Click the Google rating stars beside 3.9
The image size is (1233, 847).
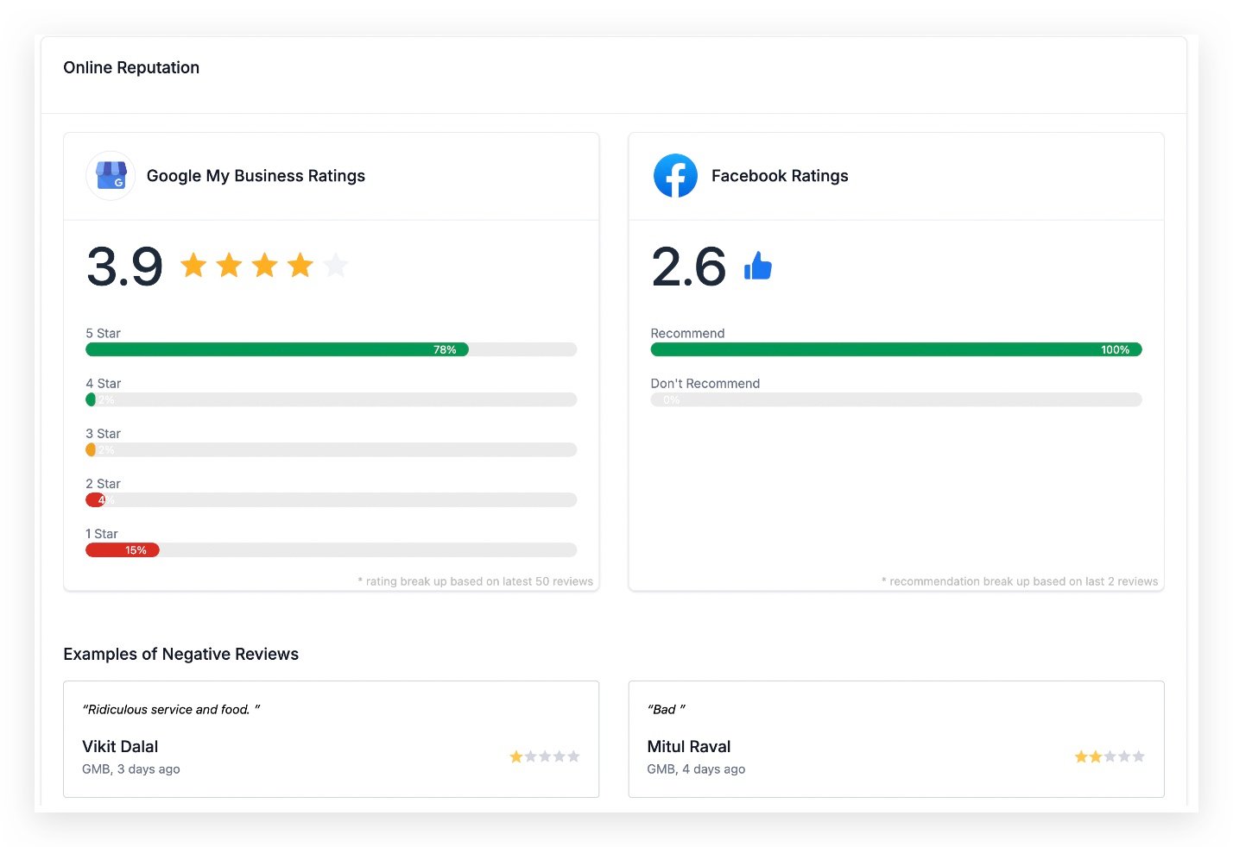263,266
